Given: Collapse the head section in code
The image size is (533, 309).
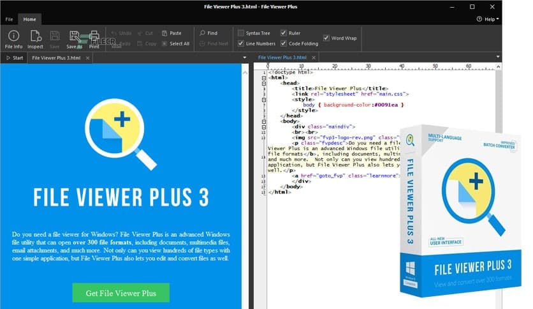Looking at the screenshot, I should coord(264,83).
